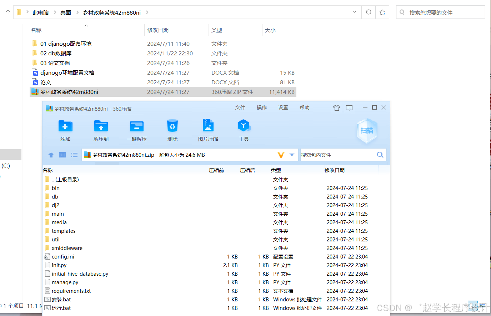
Task: Select the media folder in archive
Action: pyautogui.click(x=59, y=222)
